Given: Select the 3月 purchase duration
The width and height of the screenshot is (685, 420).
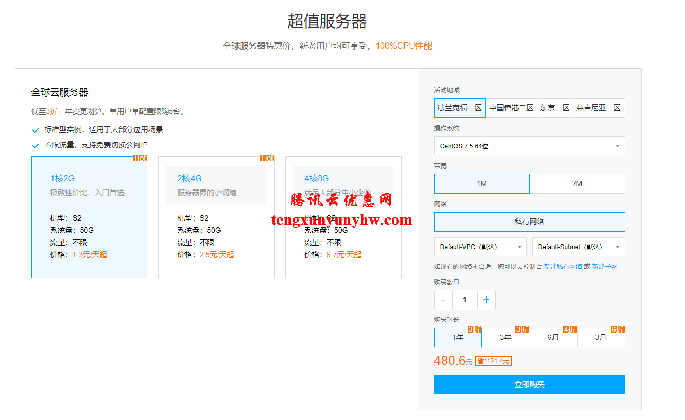Looking at the screenshot, I should tap(601, 337).
